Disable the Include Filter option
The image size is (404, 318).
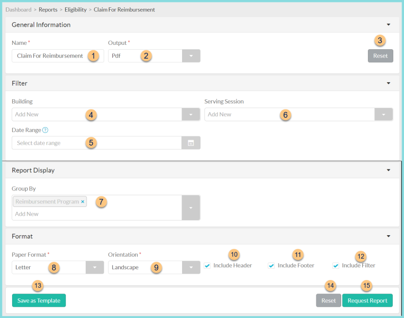click(x=336, y=265)
